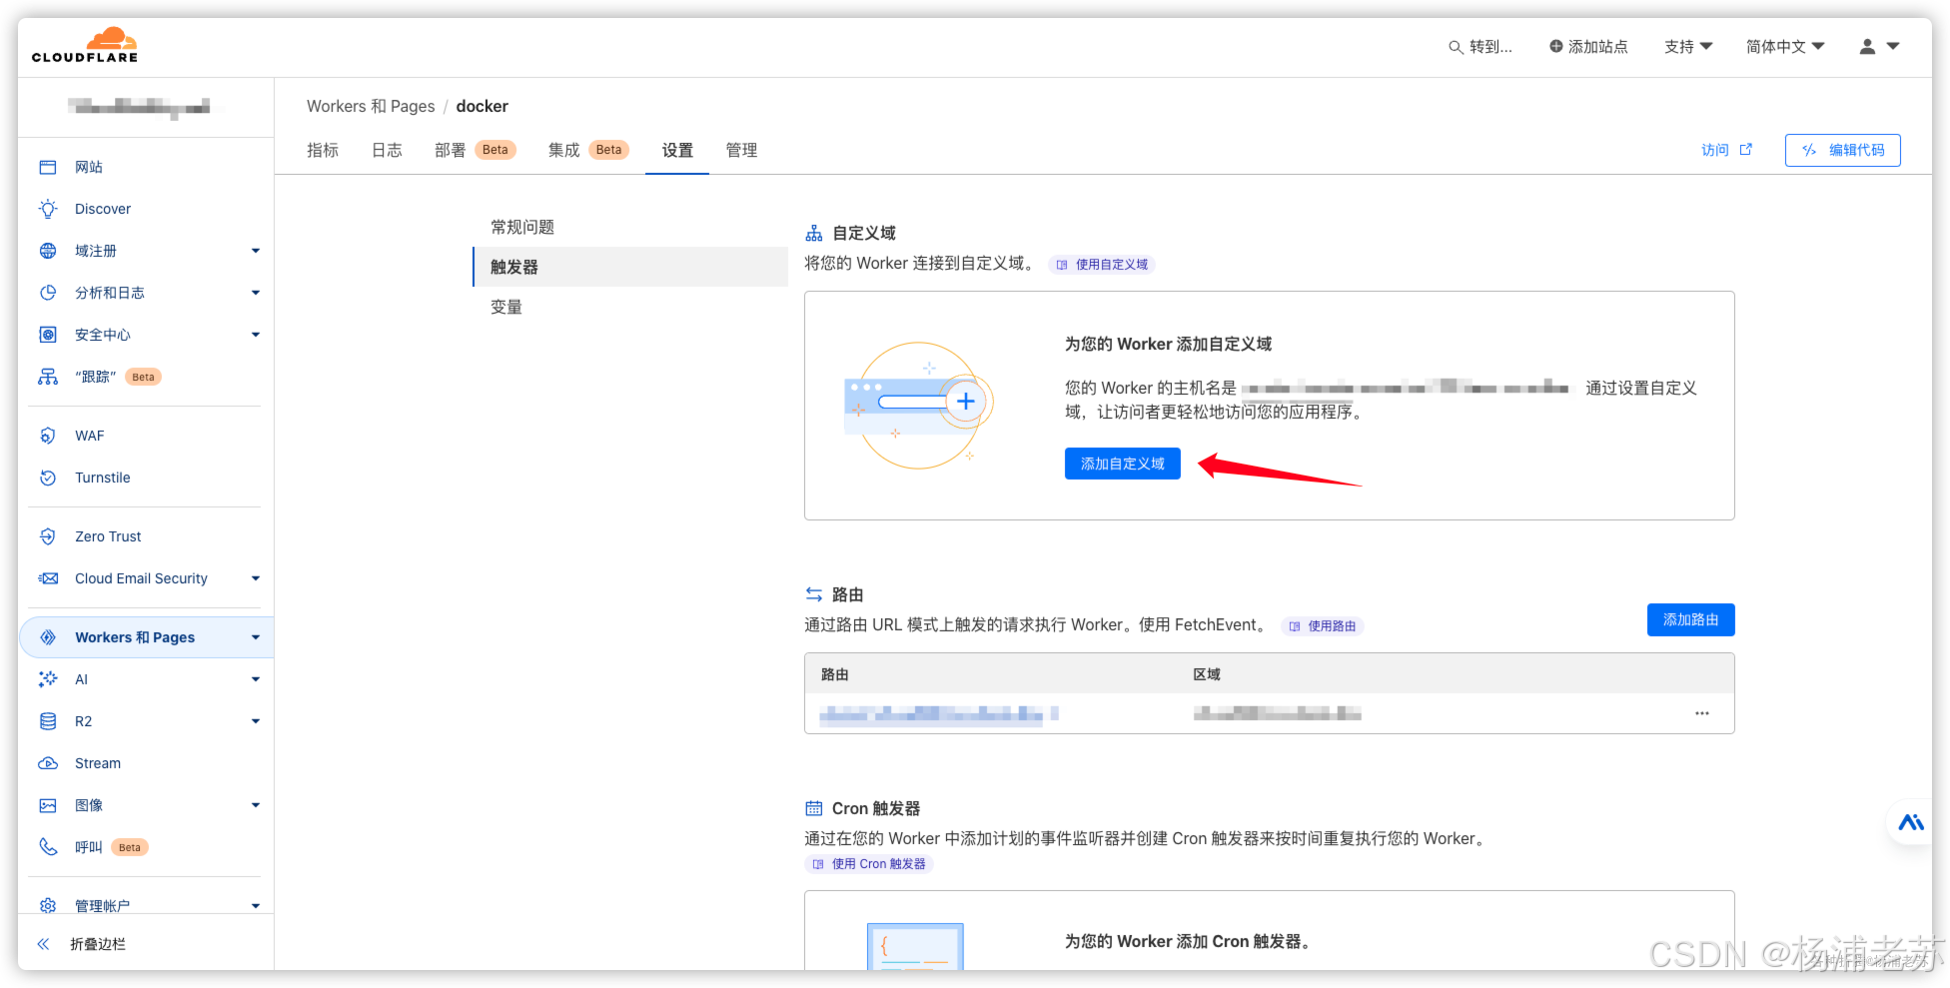Open the 网站 sidebar icon
The width and height of the screenshot is (1950, 988).
(48, 167)
